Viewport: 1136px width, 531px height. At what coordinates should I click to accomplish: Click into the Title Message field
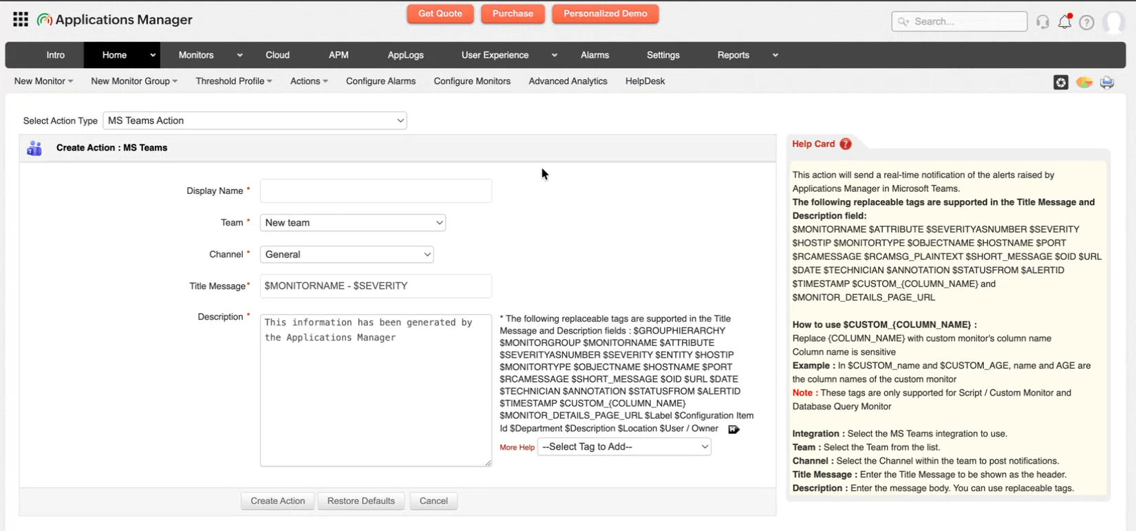(x=376, y=286)
